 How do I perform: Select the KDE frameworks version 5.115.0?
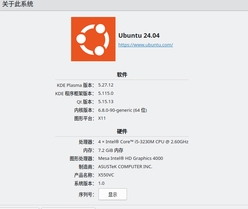point(106,93)
